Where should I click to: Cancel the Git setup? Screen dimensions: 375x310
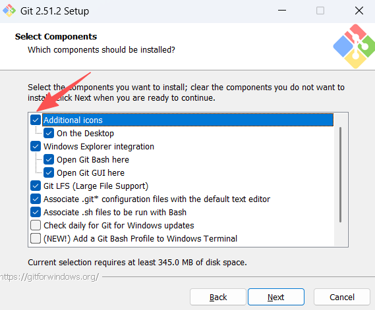(x=342, y=297)
